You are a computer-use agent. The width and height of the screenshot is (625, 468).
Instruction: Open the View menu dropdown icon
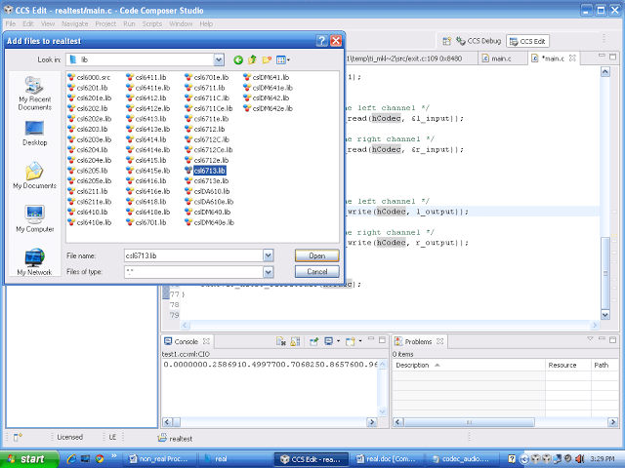coord(283,60)
